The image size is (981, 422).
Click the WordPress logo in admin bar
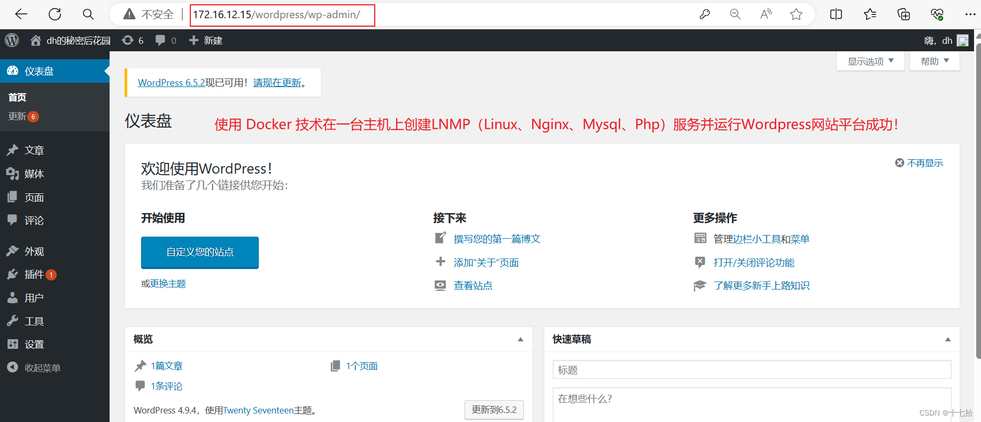(12, 40)
